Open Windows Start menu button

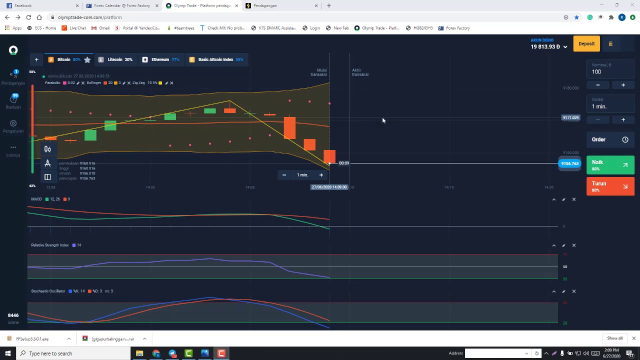[x=7, y=353]
